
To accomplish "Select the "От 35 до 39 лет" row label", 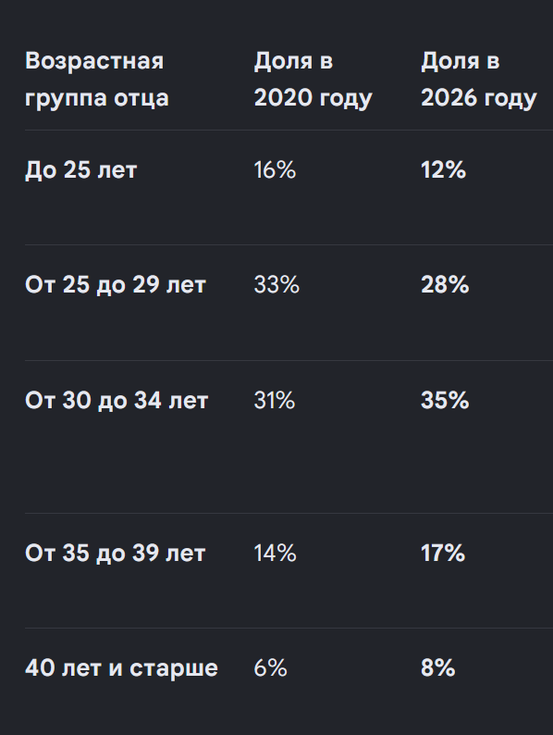I will pos(116,553).
